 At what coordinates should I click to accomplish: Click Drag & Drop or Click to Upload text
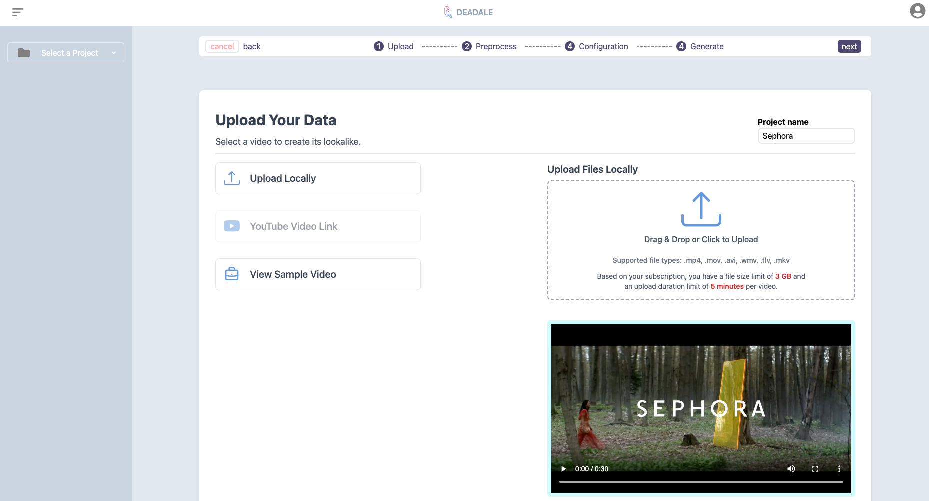[x=701, y=239]
